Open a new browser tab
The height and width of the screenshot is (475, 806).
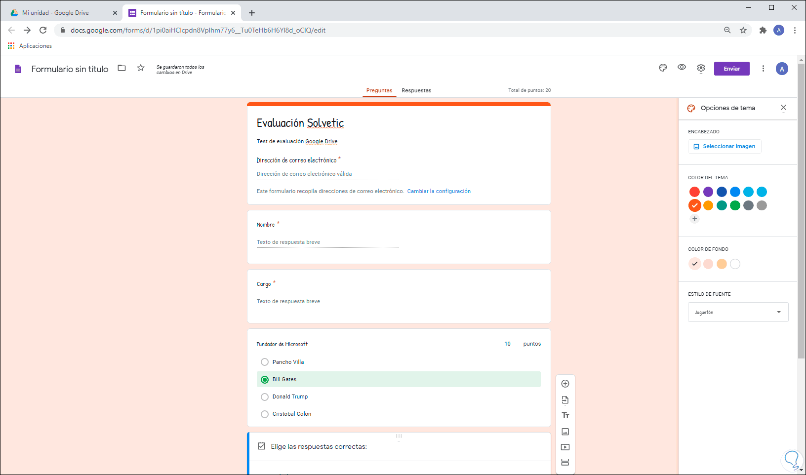[252, 13]
